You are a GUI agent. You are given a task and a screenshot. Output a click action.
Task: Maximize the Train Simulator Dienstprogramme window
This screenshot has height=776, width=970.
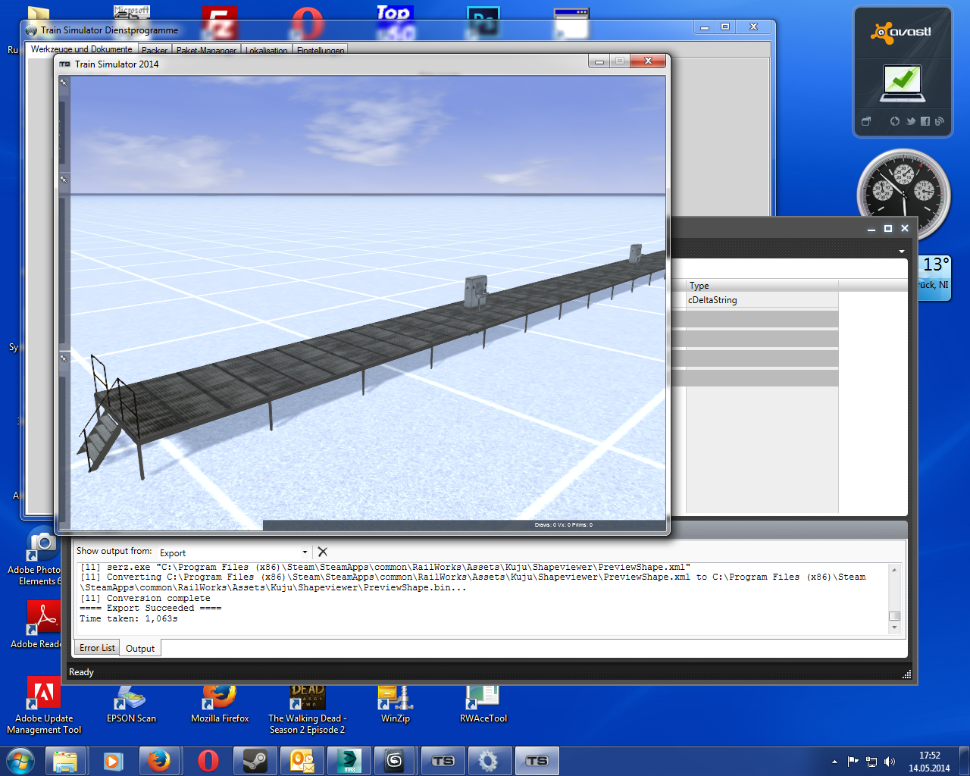[725, 27]
